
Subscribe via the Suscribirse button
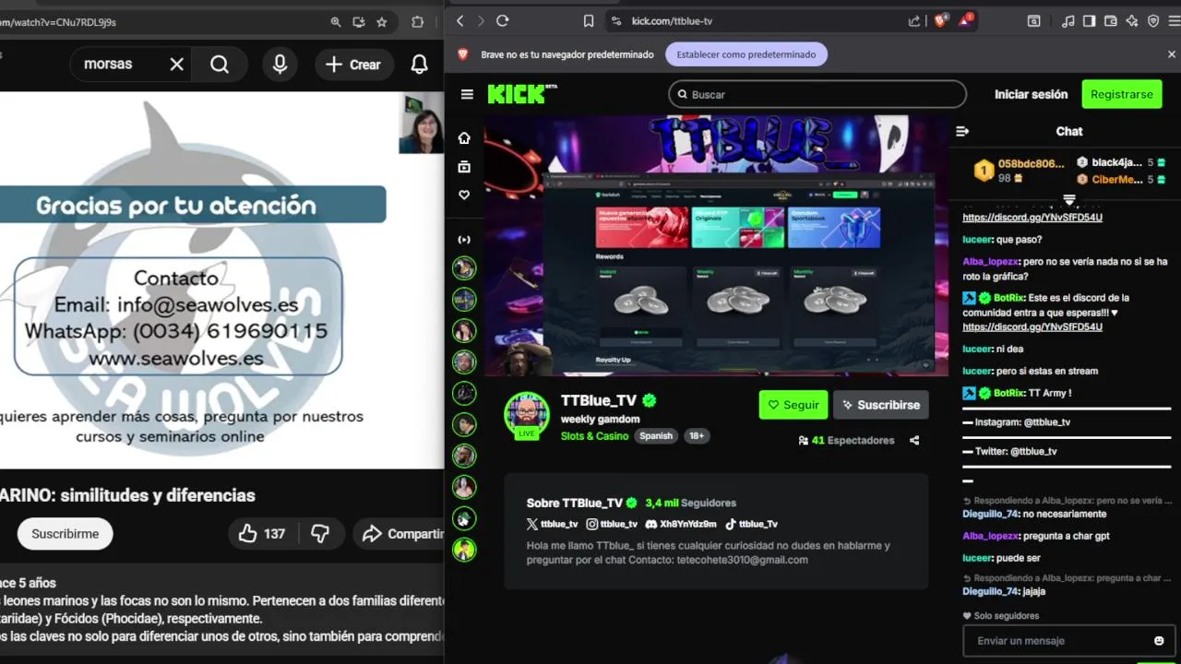pos(881,405)
